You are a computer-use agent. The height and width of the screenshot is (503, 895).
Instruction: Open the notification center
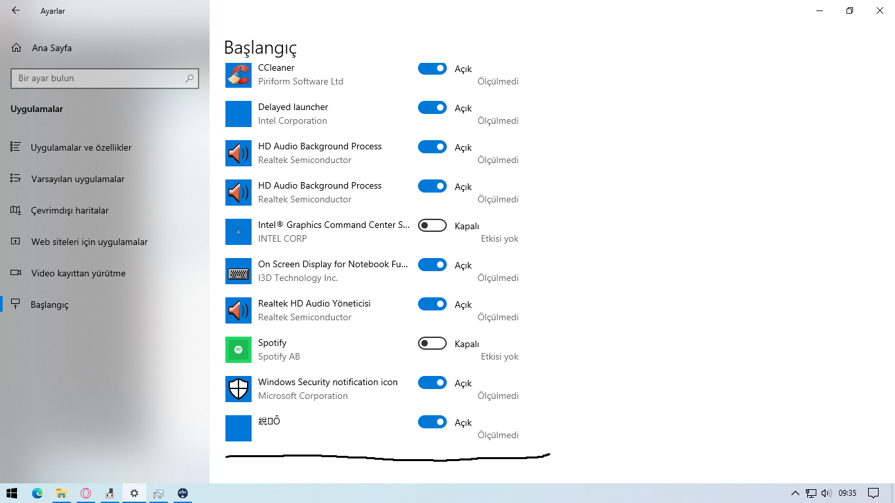point(873,493)
